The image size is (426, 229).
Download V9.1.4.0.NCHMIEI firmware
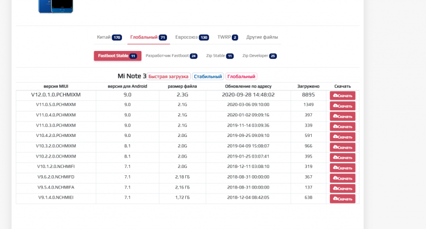(343, 199)
